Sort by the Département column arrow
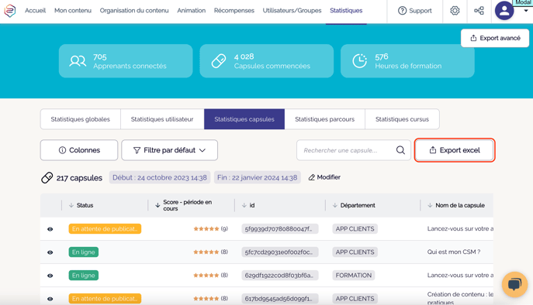Image resolution: width=533 pixels, height=305 pixels. [335, 205]
